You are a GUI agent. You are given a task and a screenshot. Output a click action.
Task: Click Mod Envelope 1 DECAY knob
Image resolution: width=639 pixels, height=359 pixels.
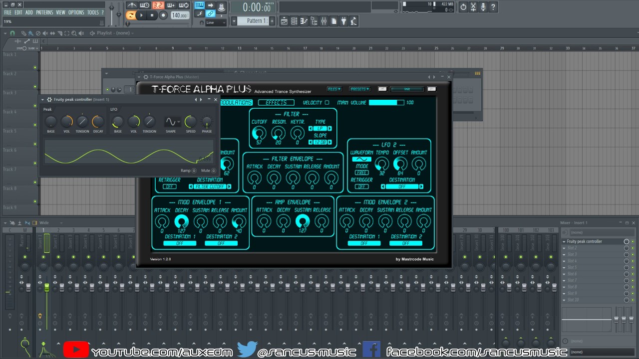point(182,221)
